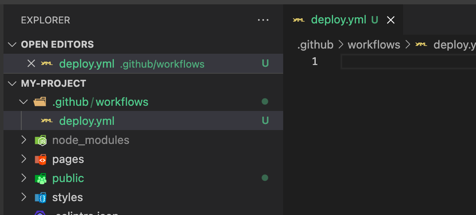Close the deploy.yml editor tab

[x=390, y=20]
